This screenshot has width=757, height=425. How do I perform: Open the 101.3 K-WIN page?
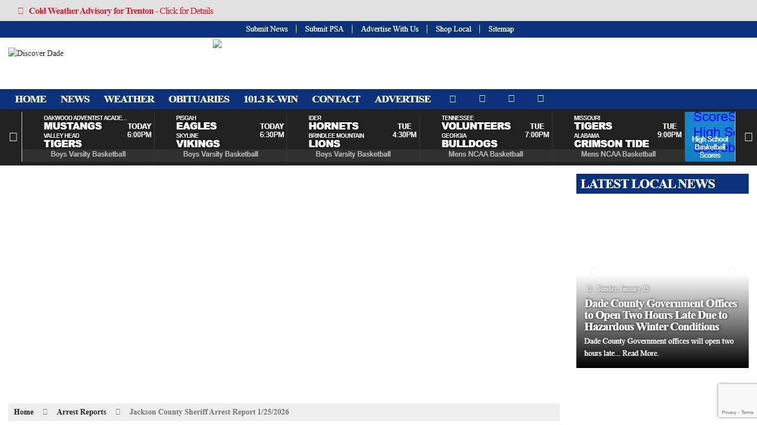coord(270,99)
